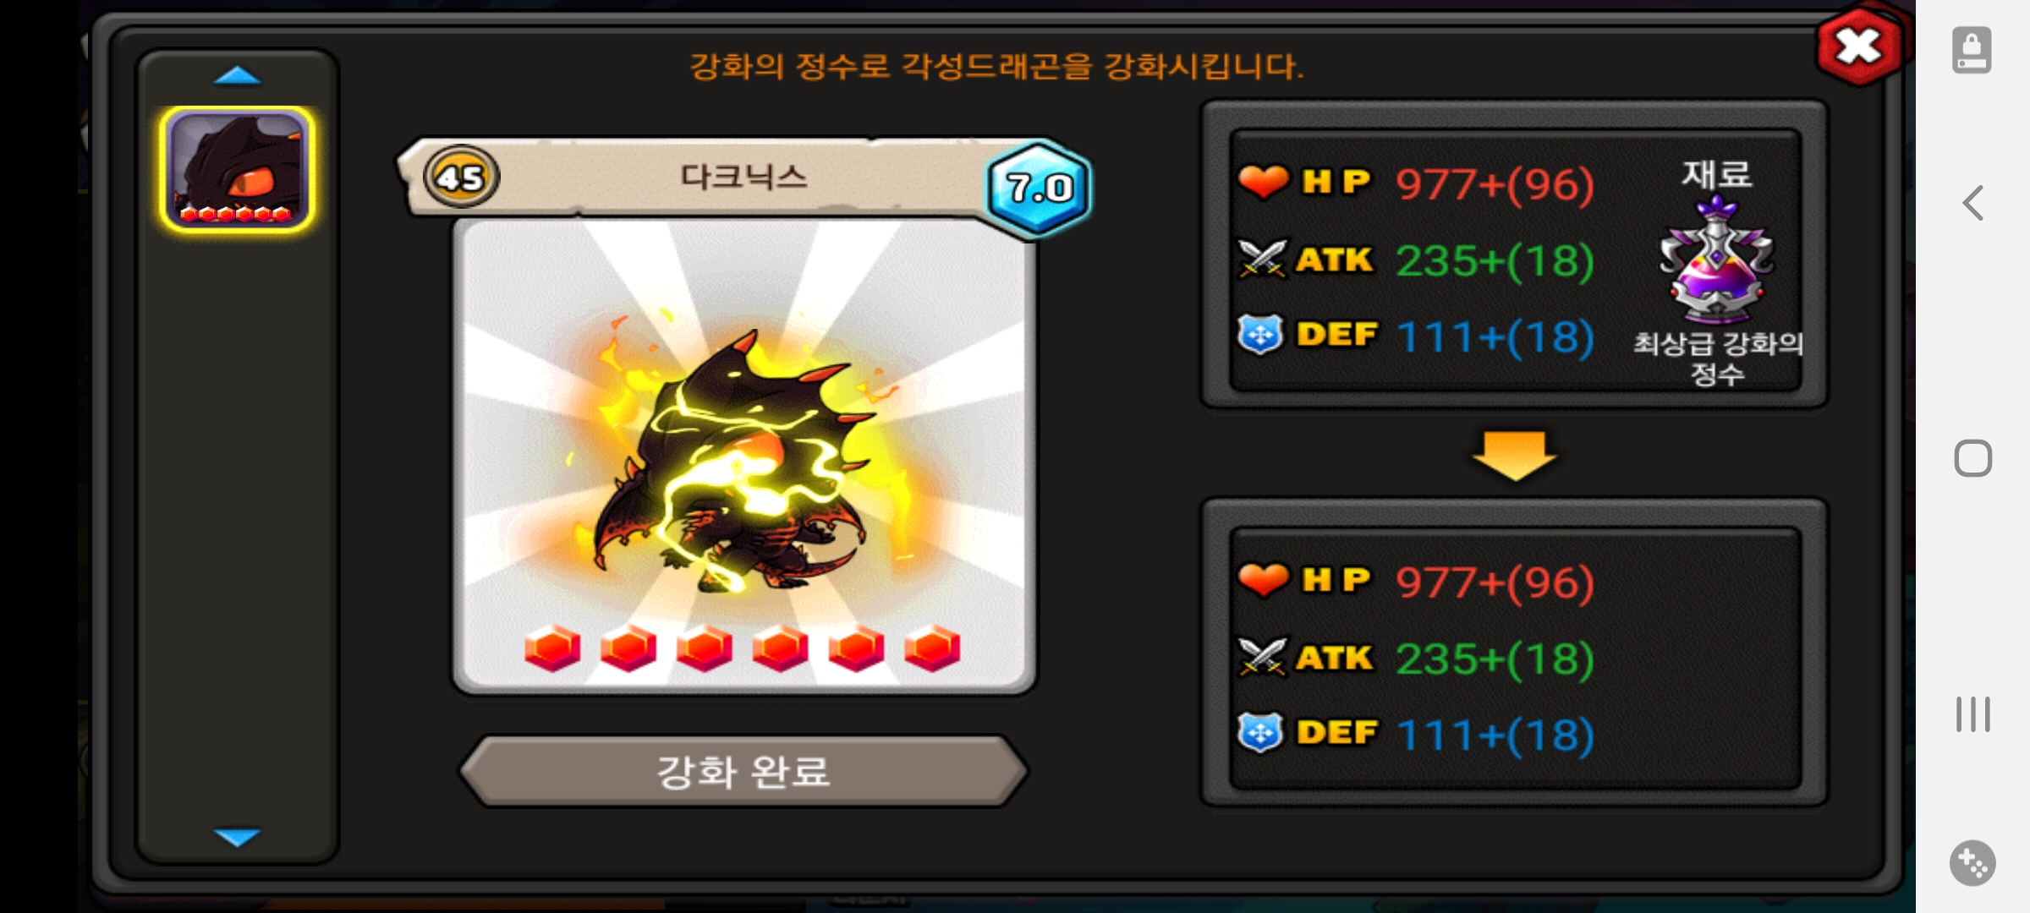Click the HP heart icon in current stats
The image size is (2030, 913).
point(1263,182)
